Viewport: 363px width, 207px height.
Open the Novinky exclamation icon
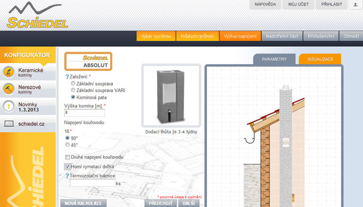[x=9, y=106]
